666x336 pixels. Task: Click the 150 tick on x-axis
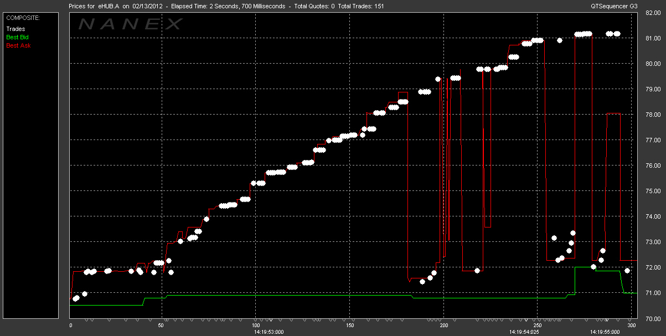(x=350, y=325)
